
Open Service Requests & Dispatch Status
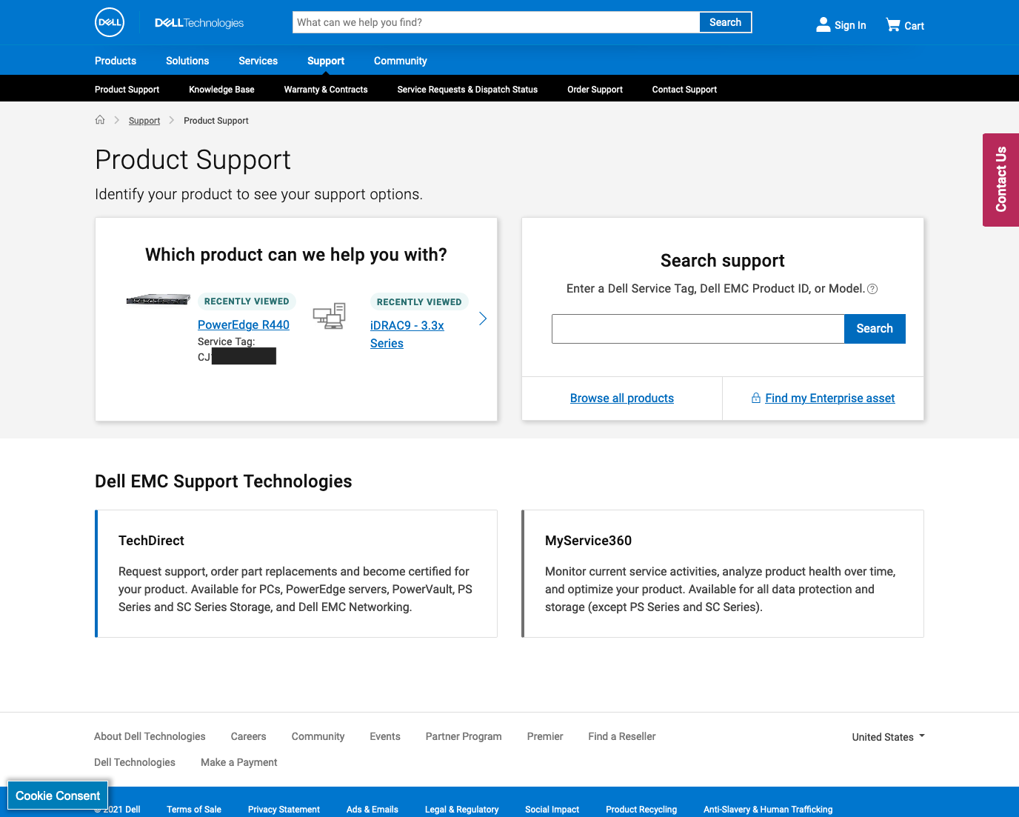click(467, 90)
